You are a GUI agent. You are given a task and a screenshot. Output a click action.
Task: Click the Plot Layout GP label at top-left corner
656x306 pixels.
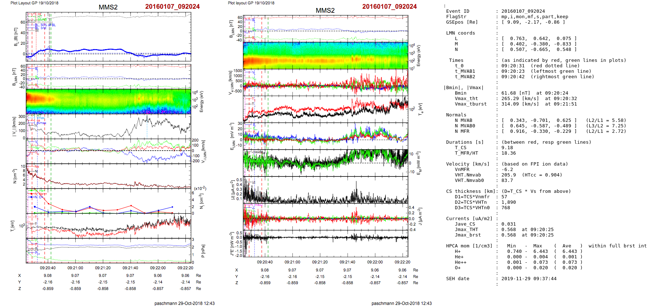pyautogui.click(x=34, y=3)
